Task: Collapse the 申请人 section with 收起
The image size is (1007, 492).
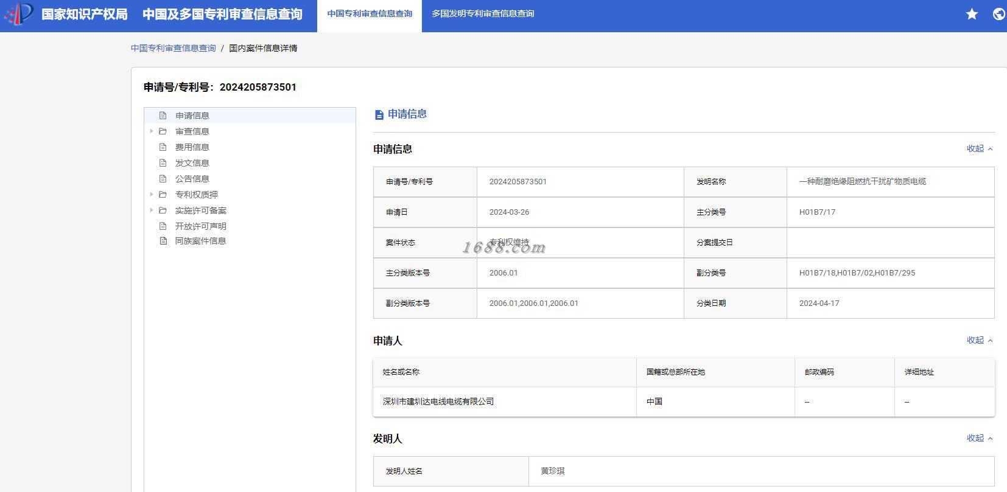Action: click(x=980, y=340)
